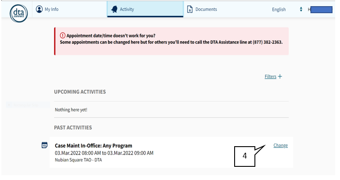Click the red alert exclamation icon
340x180 pixels.
[x=63, y=36]
